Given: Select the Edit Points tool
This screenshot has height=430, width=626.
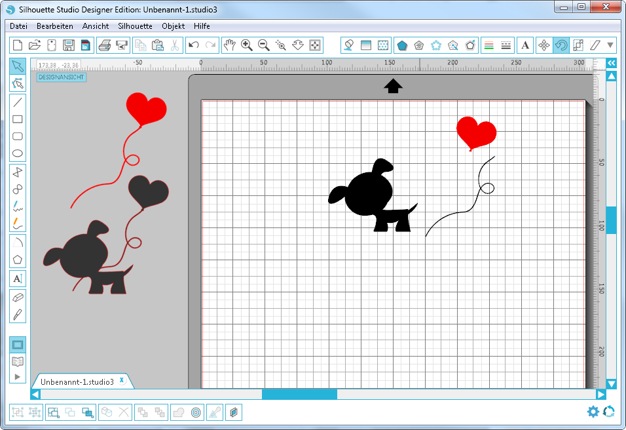Looking at the screenshot, I should pos(18,83).
